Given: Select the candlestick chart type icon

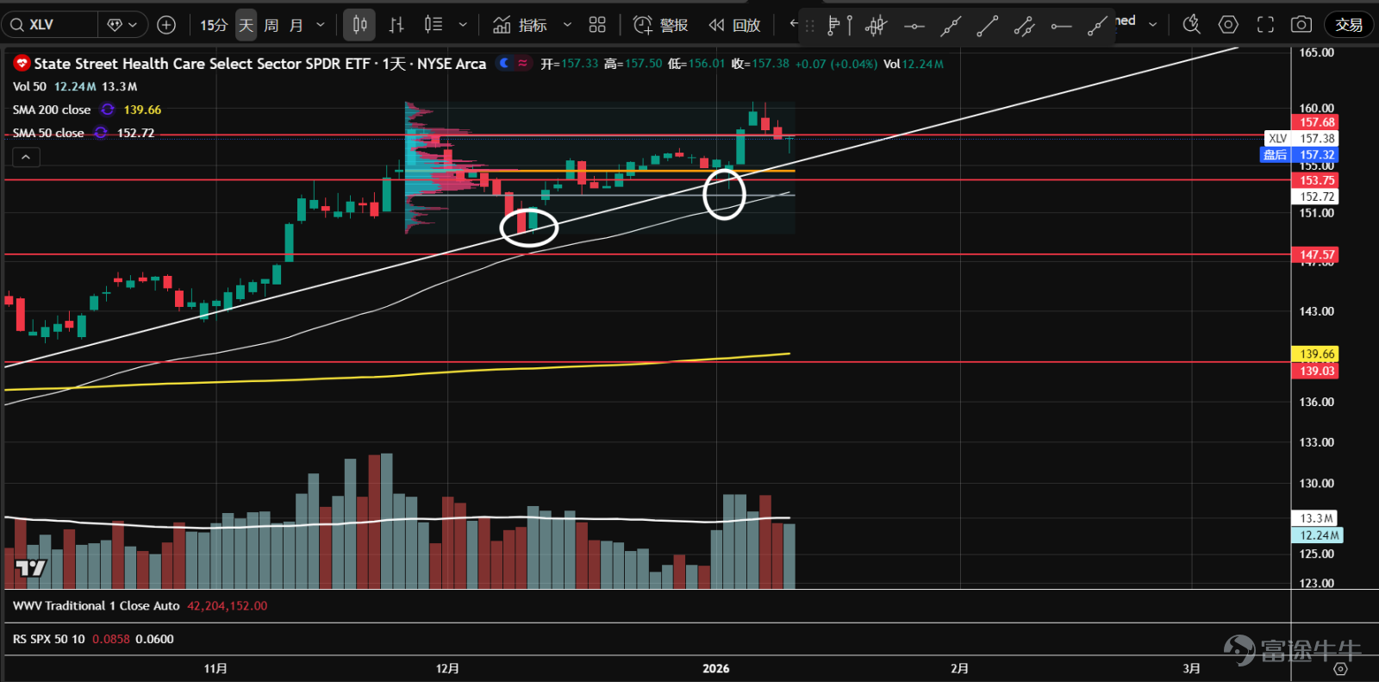Looking at the screenshot, I should pyautogui.click(x=360, y=25).
